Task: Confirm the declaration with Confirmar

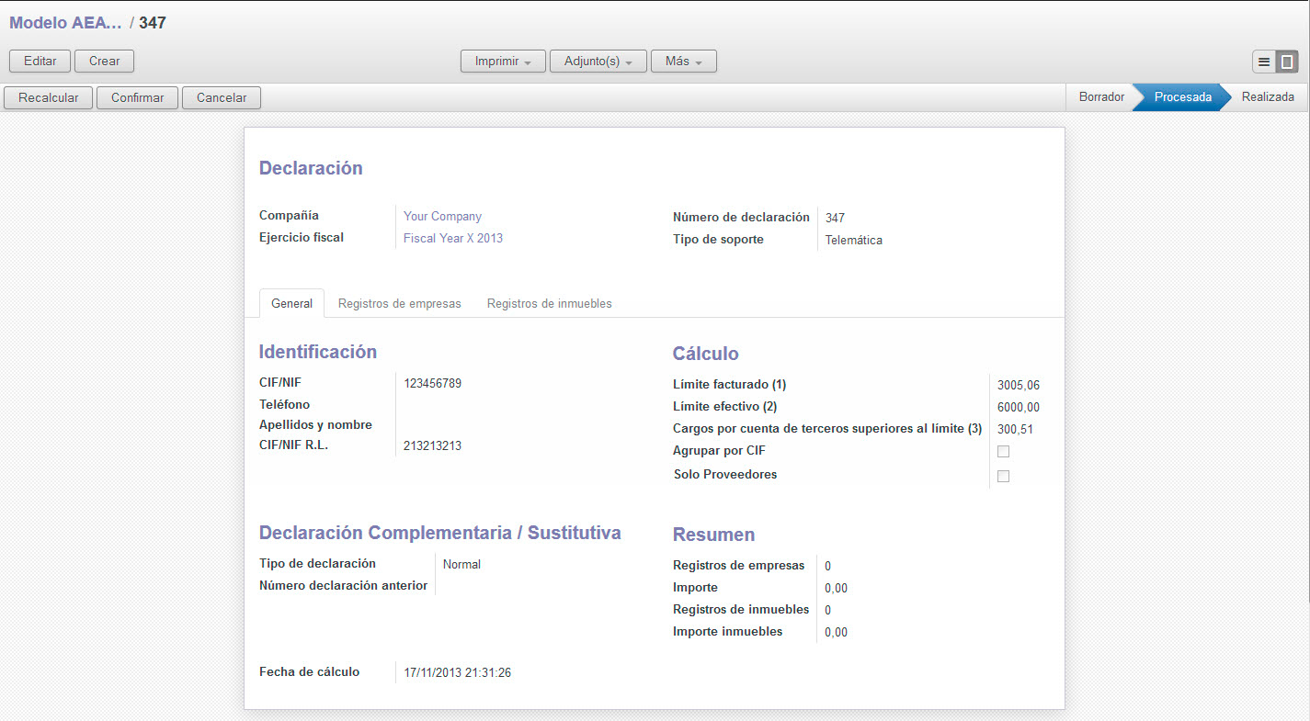Action: pyautogui.click(x=137, y=97)
